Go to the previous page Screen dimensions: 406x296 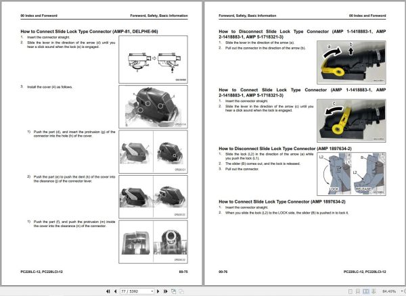(x=115, y=291)
